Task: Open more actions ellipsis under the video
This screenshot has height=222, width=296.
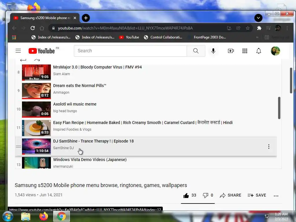Action: [x=276, y=196]
